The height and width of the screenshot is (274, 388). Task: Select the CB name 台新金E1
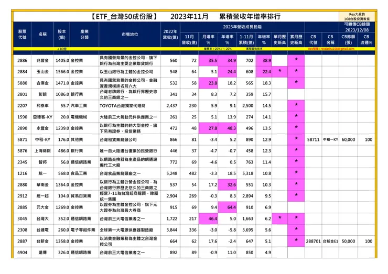click(330, 241)
